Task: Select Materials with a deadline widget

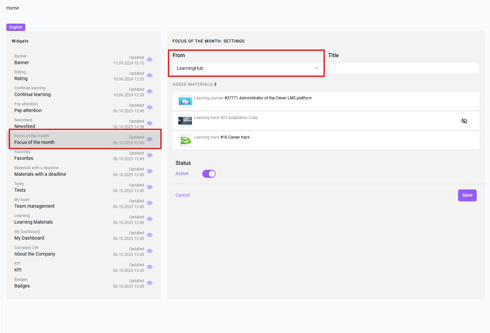Action: point(83,171)
